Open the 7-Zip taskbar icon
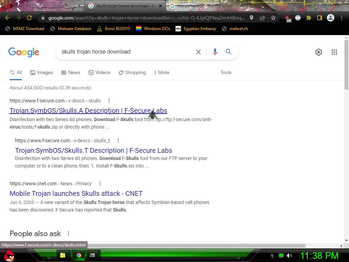Screen dimensions: 349x262 click(92, 255)
